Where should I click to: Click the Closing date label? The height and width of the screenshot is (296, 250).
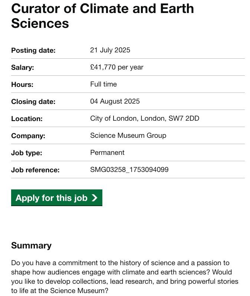tap(33, 101)
